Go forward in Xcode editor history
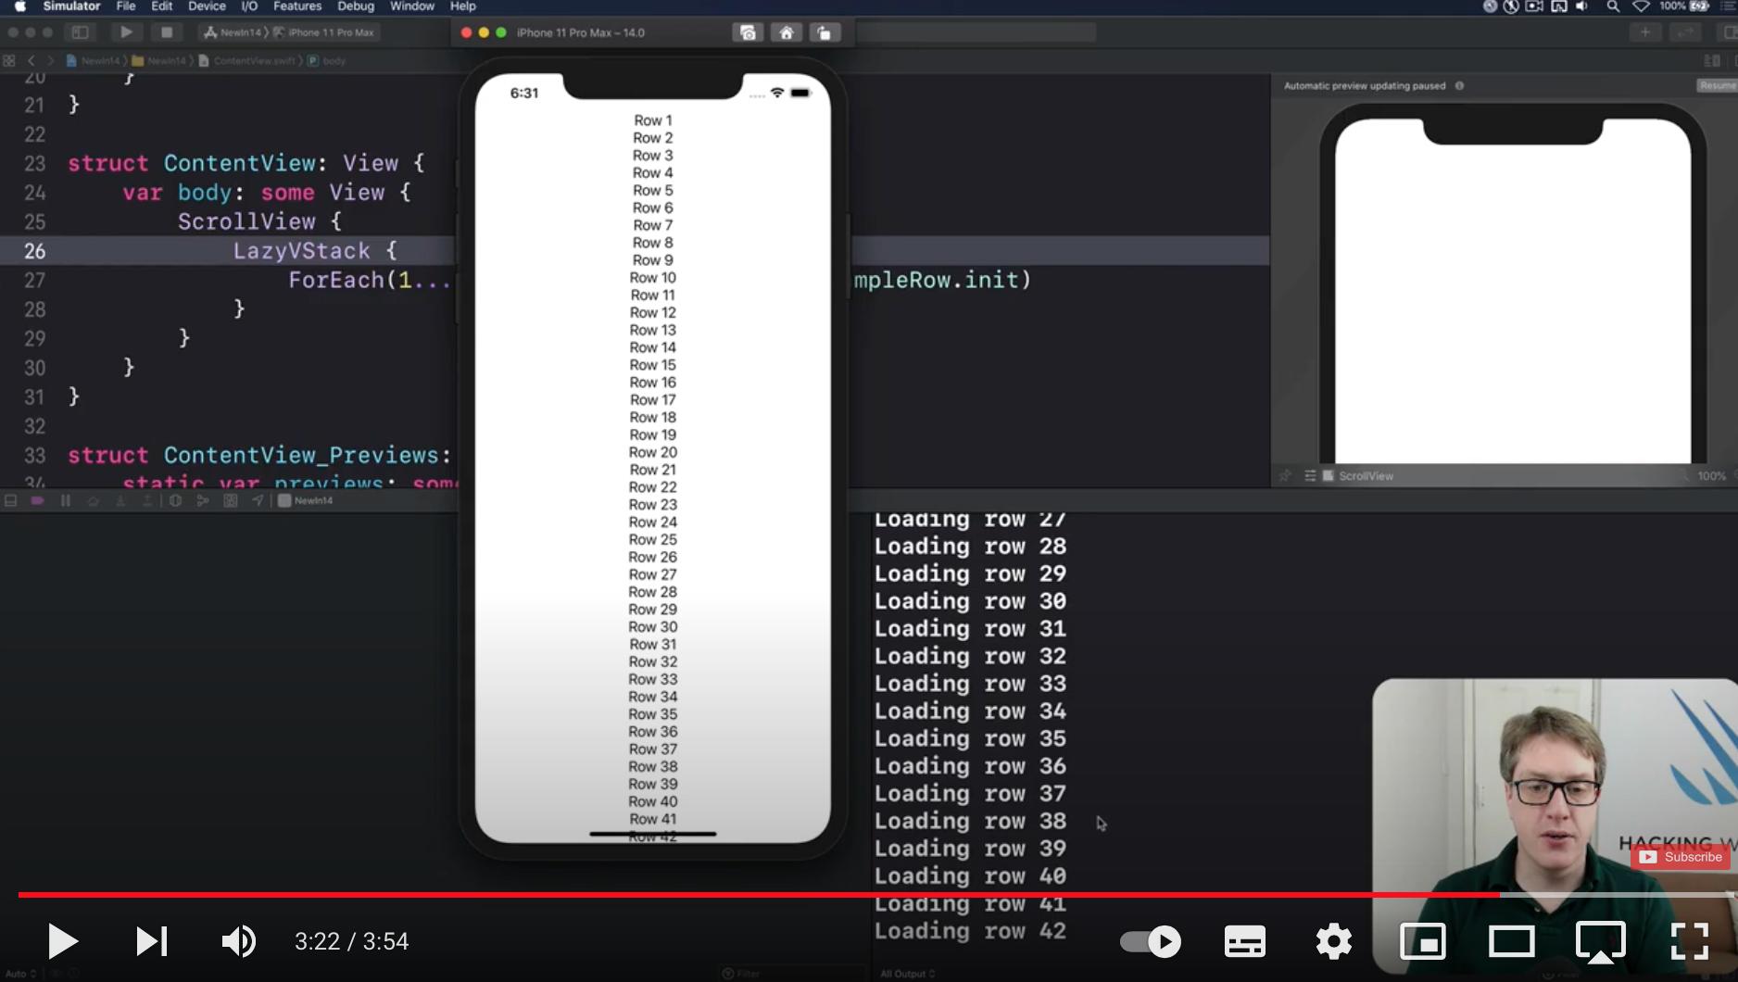Image resolution: width=1738 pixels, height=982 pixels. click(50, 61)
